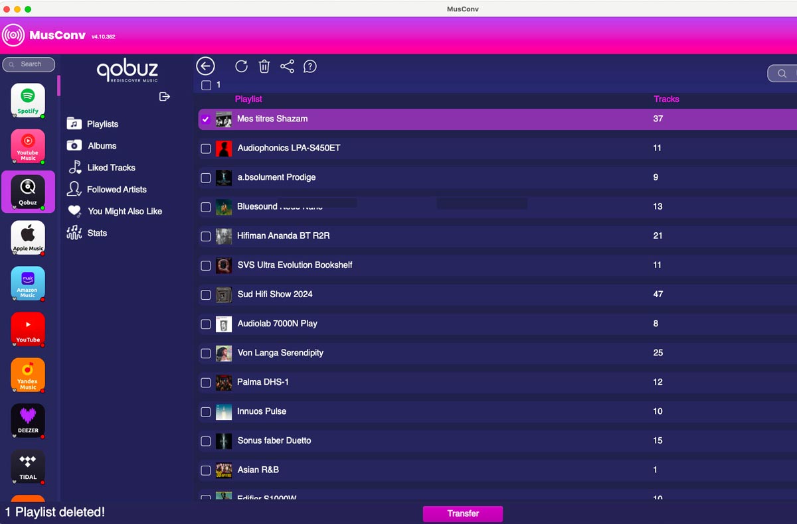797x524 pixels.
Task: Select the Qobuz service icon
Action: (x=28, y=192)
